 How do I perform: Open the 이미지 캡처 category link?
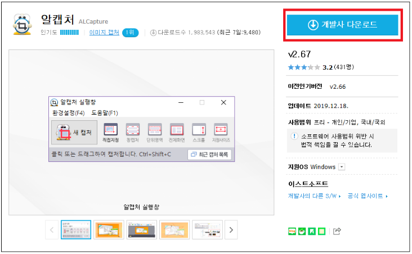tap(104, 32)
